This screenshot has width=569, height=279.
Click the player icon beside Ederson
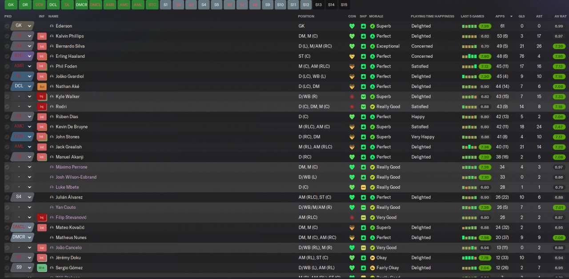tap(52, 26)
